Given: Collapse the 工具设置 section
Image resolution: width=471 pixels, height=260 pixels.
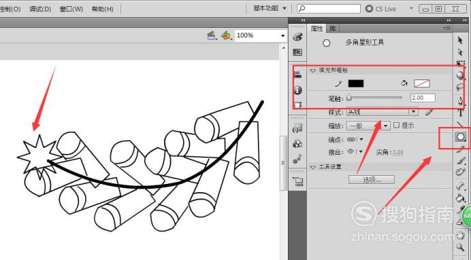Looking at the screenshot, I should (x=313, y=167).
